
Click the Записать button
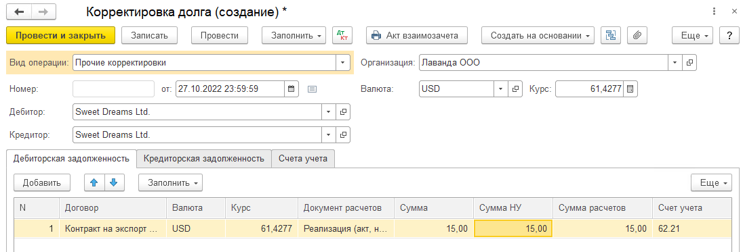149,35
